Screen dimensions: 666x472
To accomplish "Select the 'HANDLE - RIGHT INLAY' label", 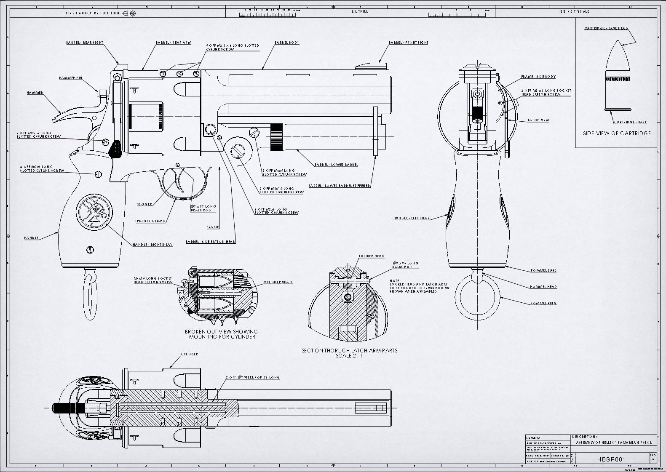I will 152,245.
